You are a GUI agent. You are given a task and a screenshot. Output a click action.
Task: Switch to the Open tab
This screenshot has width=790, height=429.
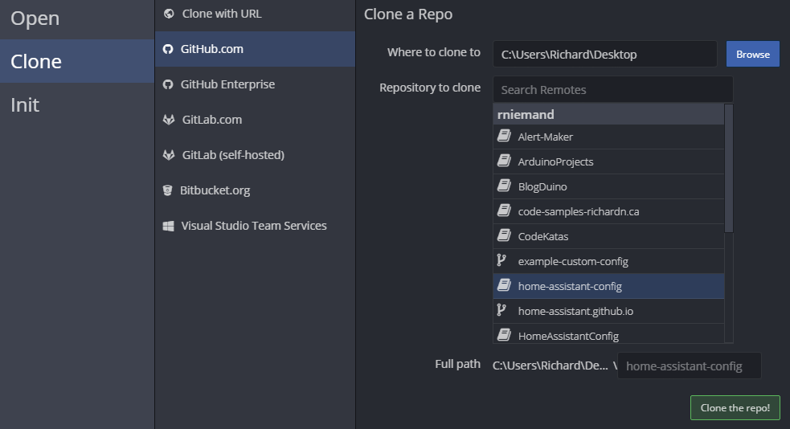coord(35,18)
